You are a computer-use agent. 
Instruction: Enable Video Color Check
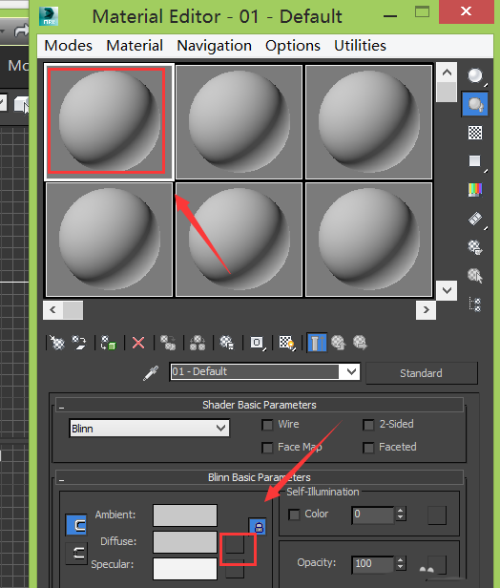tap(475, 189)
